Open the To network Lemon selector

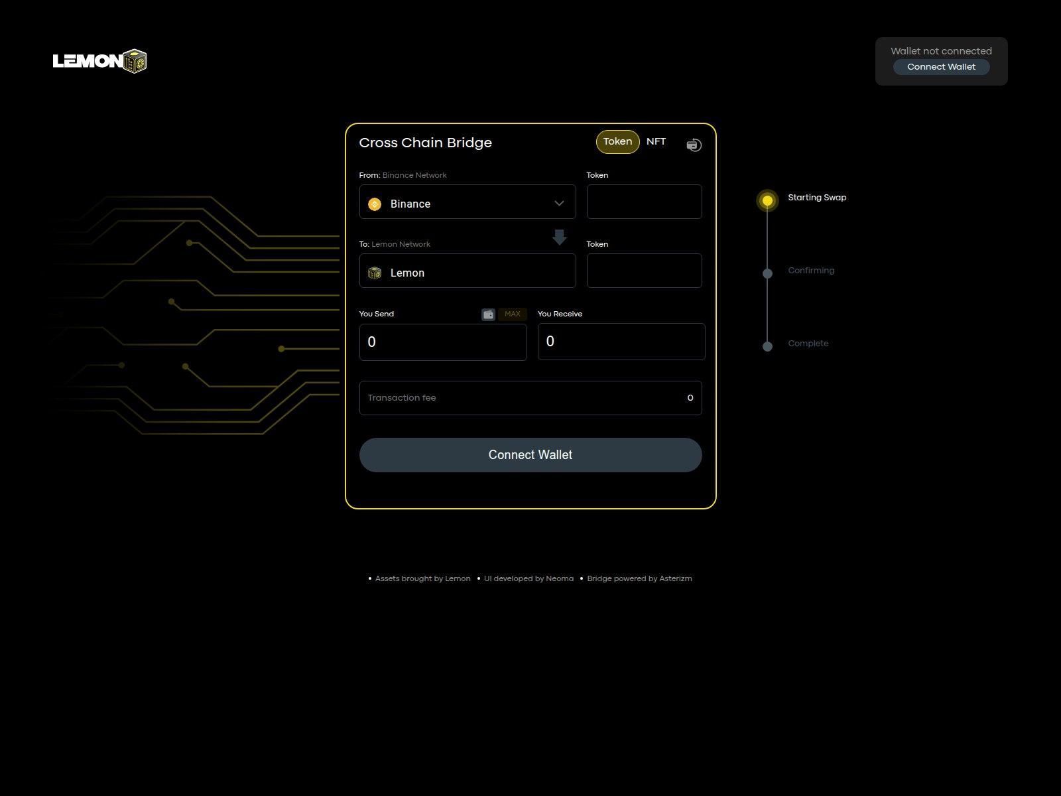tap(468, 271)
